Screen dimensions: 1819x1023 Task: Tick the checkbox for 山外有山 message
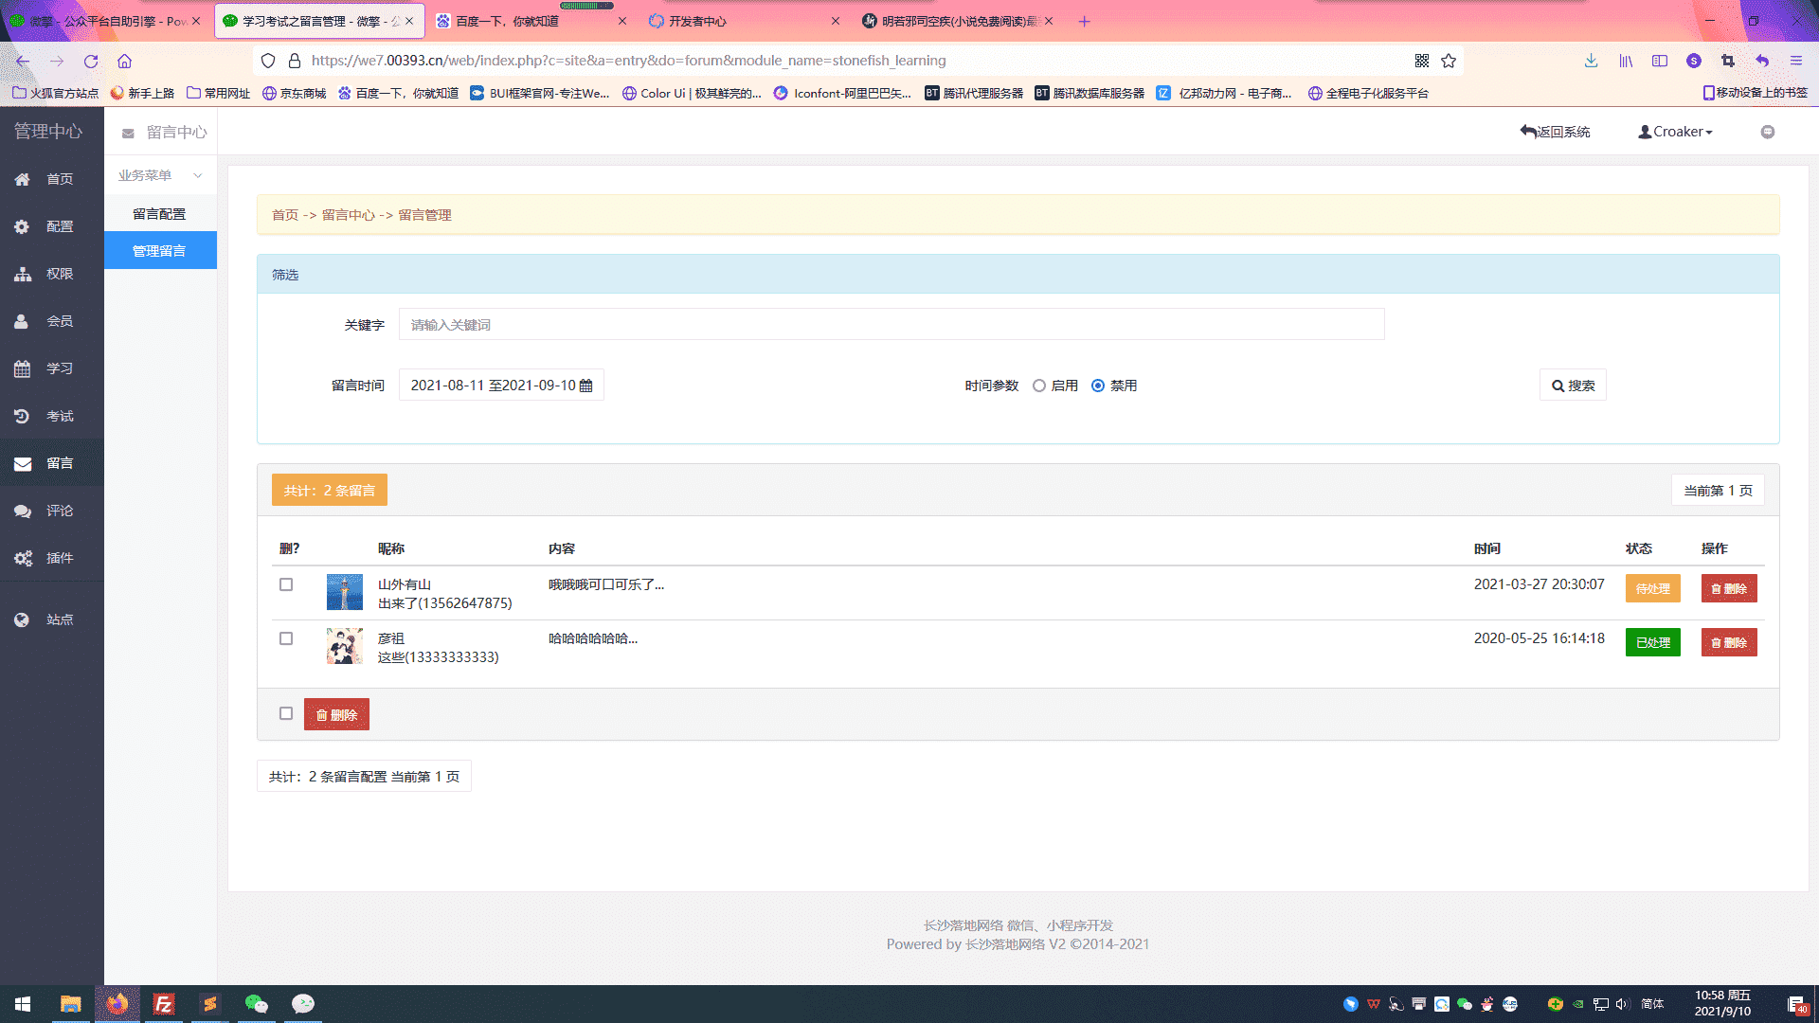pyautogui.click(x=286, y=584)
